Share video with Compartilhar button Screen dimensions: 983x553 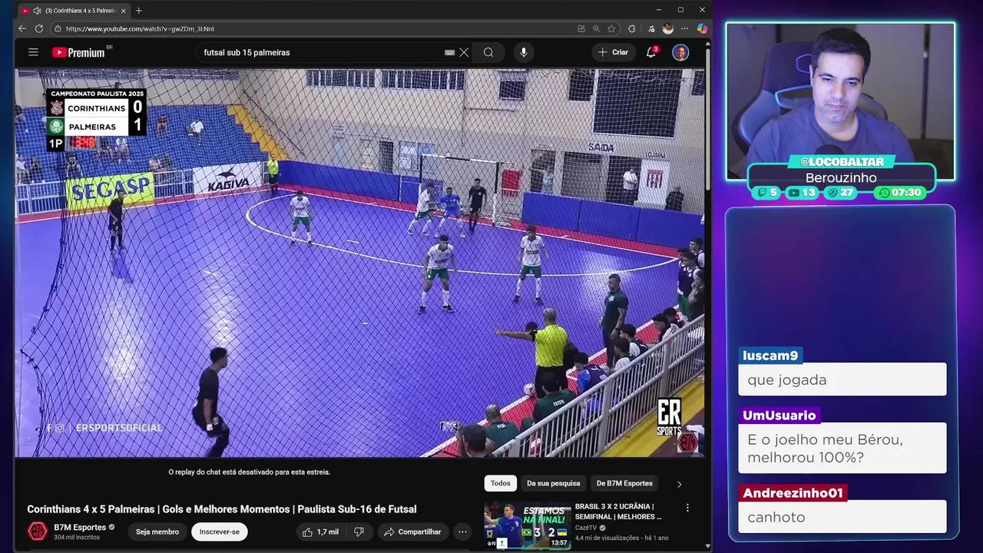(412, 531)
